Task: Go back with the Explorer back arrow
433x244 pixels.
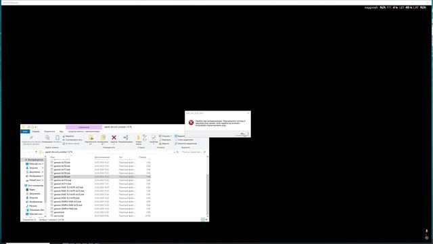Action: [24, 152]
